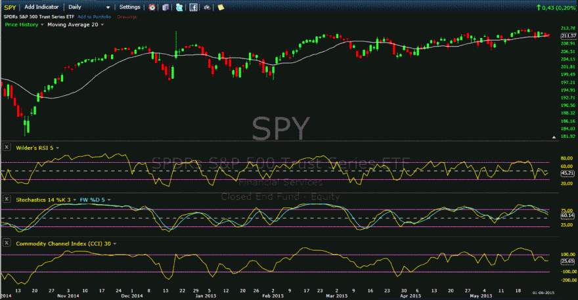
Task: Open the FW %D 5 dropdown arrow
Action: coord(109,200)
